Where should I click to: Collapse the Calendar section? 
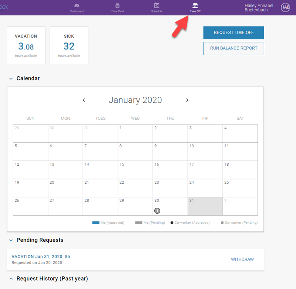tap(10, 78)
